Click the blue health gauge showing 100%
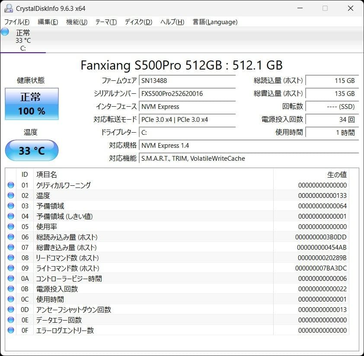 31,104
